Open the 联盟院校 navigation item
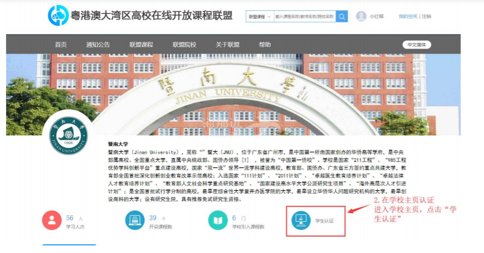This screenshot has height=253, width=484. point(184,45)
